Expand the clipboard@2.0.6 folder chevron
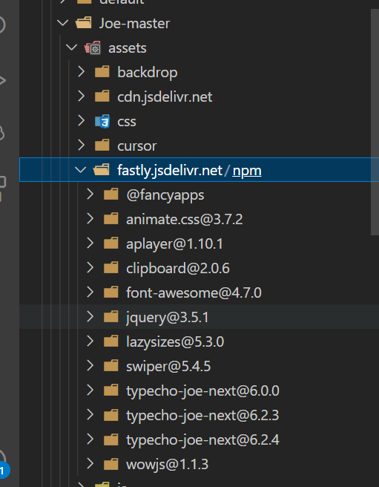This screenshot has height=487, width=379. coord(90,268)
